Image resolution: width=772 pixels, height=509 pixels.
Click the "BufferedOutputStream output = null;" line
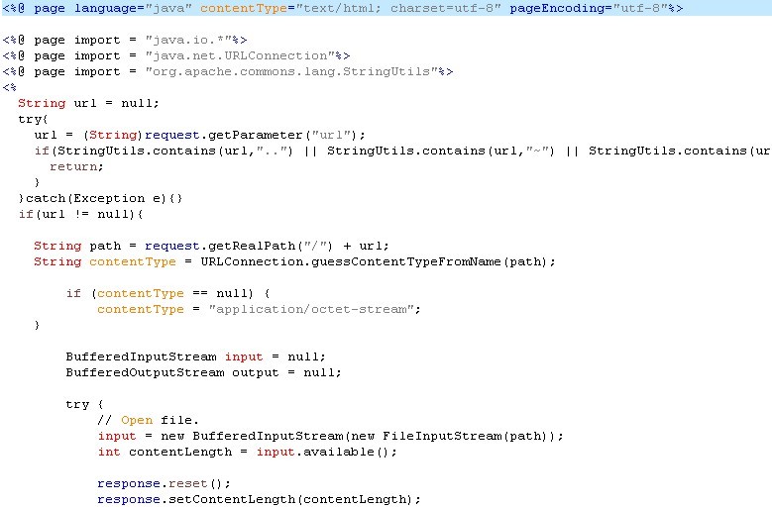pos(203,372)
